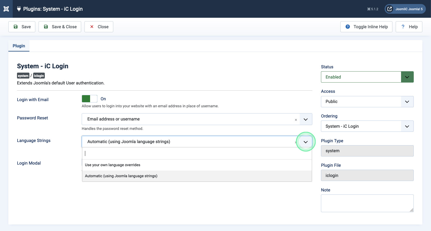
Task: Click the iclogin badge under the title
Action: [39, 76]
